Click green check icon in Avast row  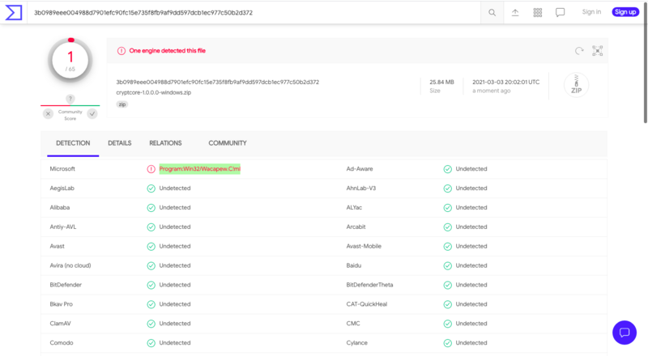151,246
